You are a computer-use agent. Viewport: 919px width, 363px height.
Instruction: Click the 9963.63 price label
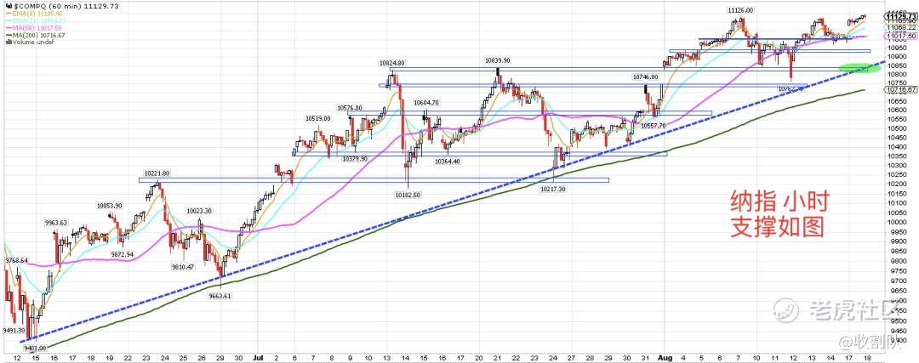click(x=56, y=223)
